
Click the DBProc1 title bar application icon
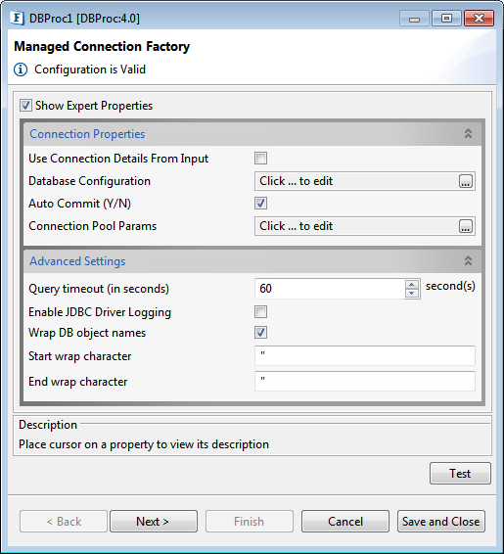17,18
